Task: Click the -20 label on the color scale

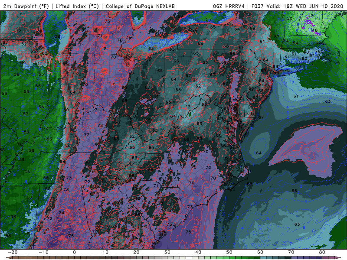Action: (x=13, y=252)
